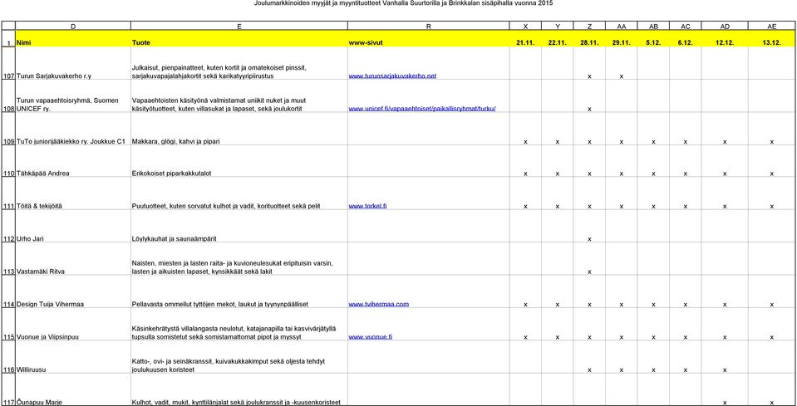This screenshot has width=797, height=406.
Task: Select the 'Turun Sarjakuvakerho r.y' name cell
Action: 73,63
